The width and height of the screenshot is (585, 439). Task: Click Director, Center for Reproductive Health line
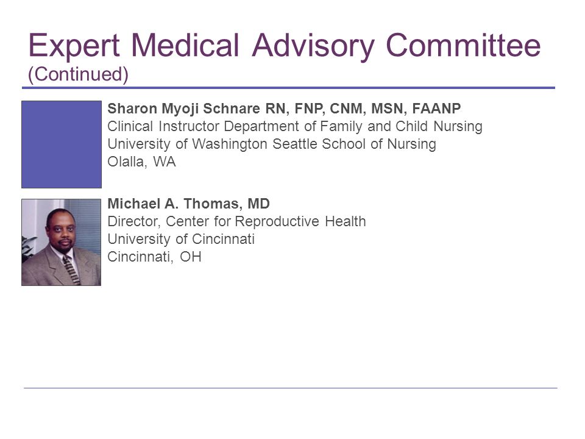pyautogui.click(x=236, y=221)
